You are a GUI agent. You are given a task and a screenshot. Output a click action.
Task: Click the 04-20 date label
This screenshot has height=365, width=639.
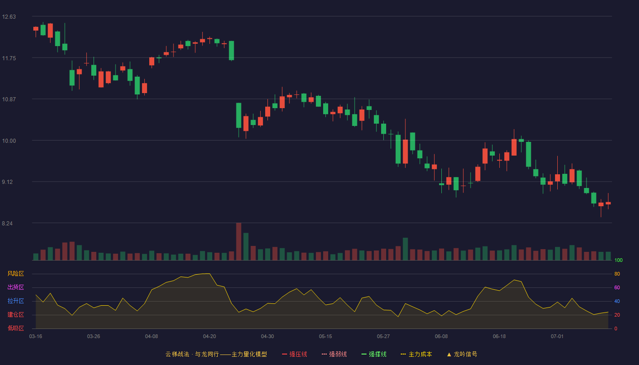pos(210,336)
